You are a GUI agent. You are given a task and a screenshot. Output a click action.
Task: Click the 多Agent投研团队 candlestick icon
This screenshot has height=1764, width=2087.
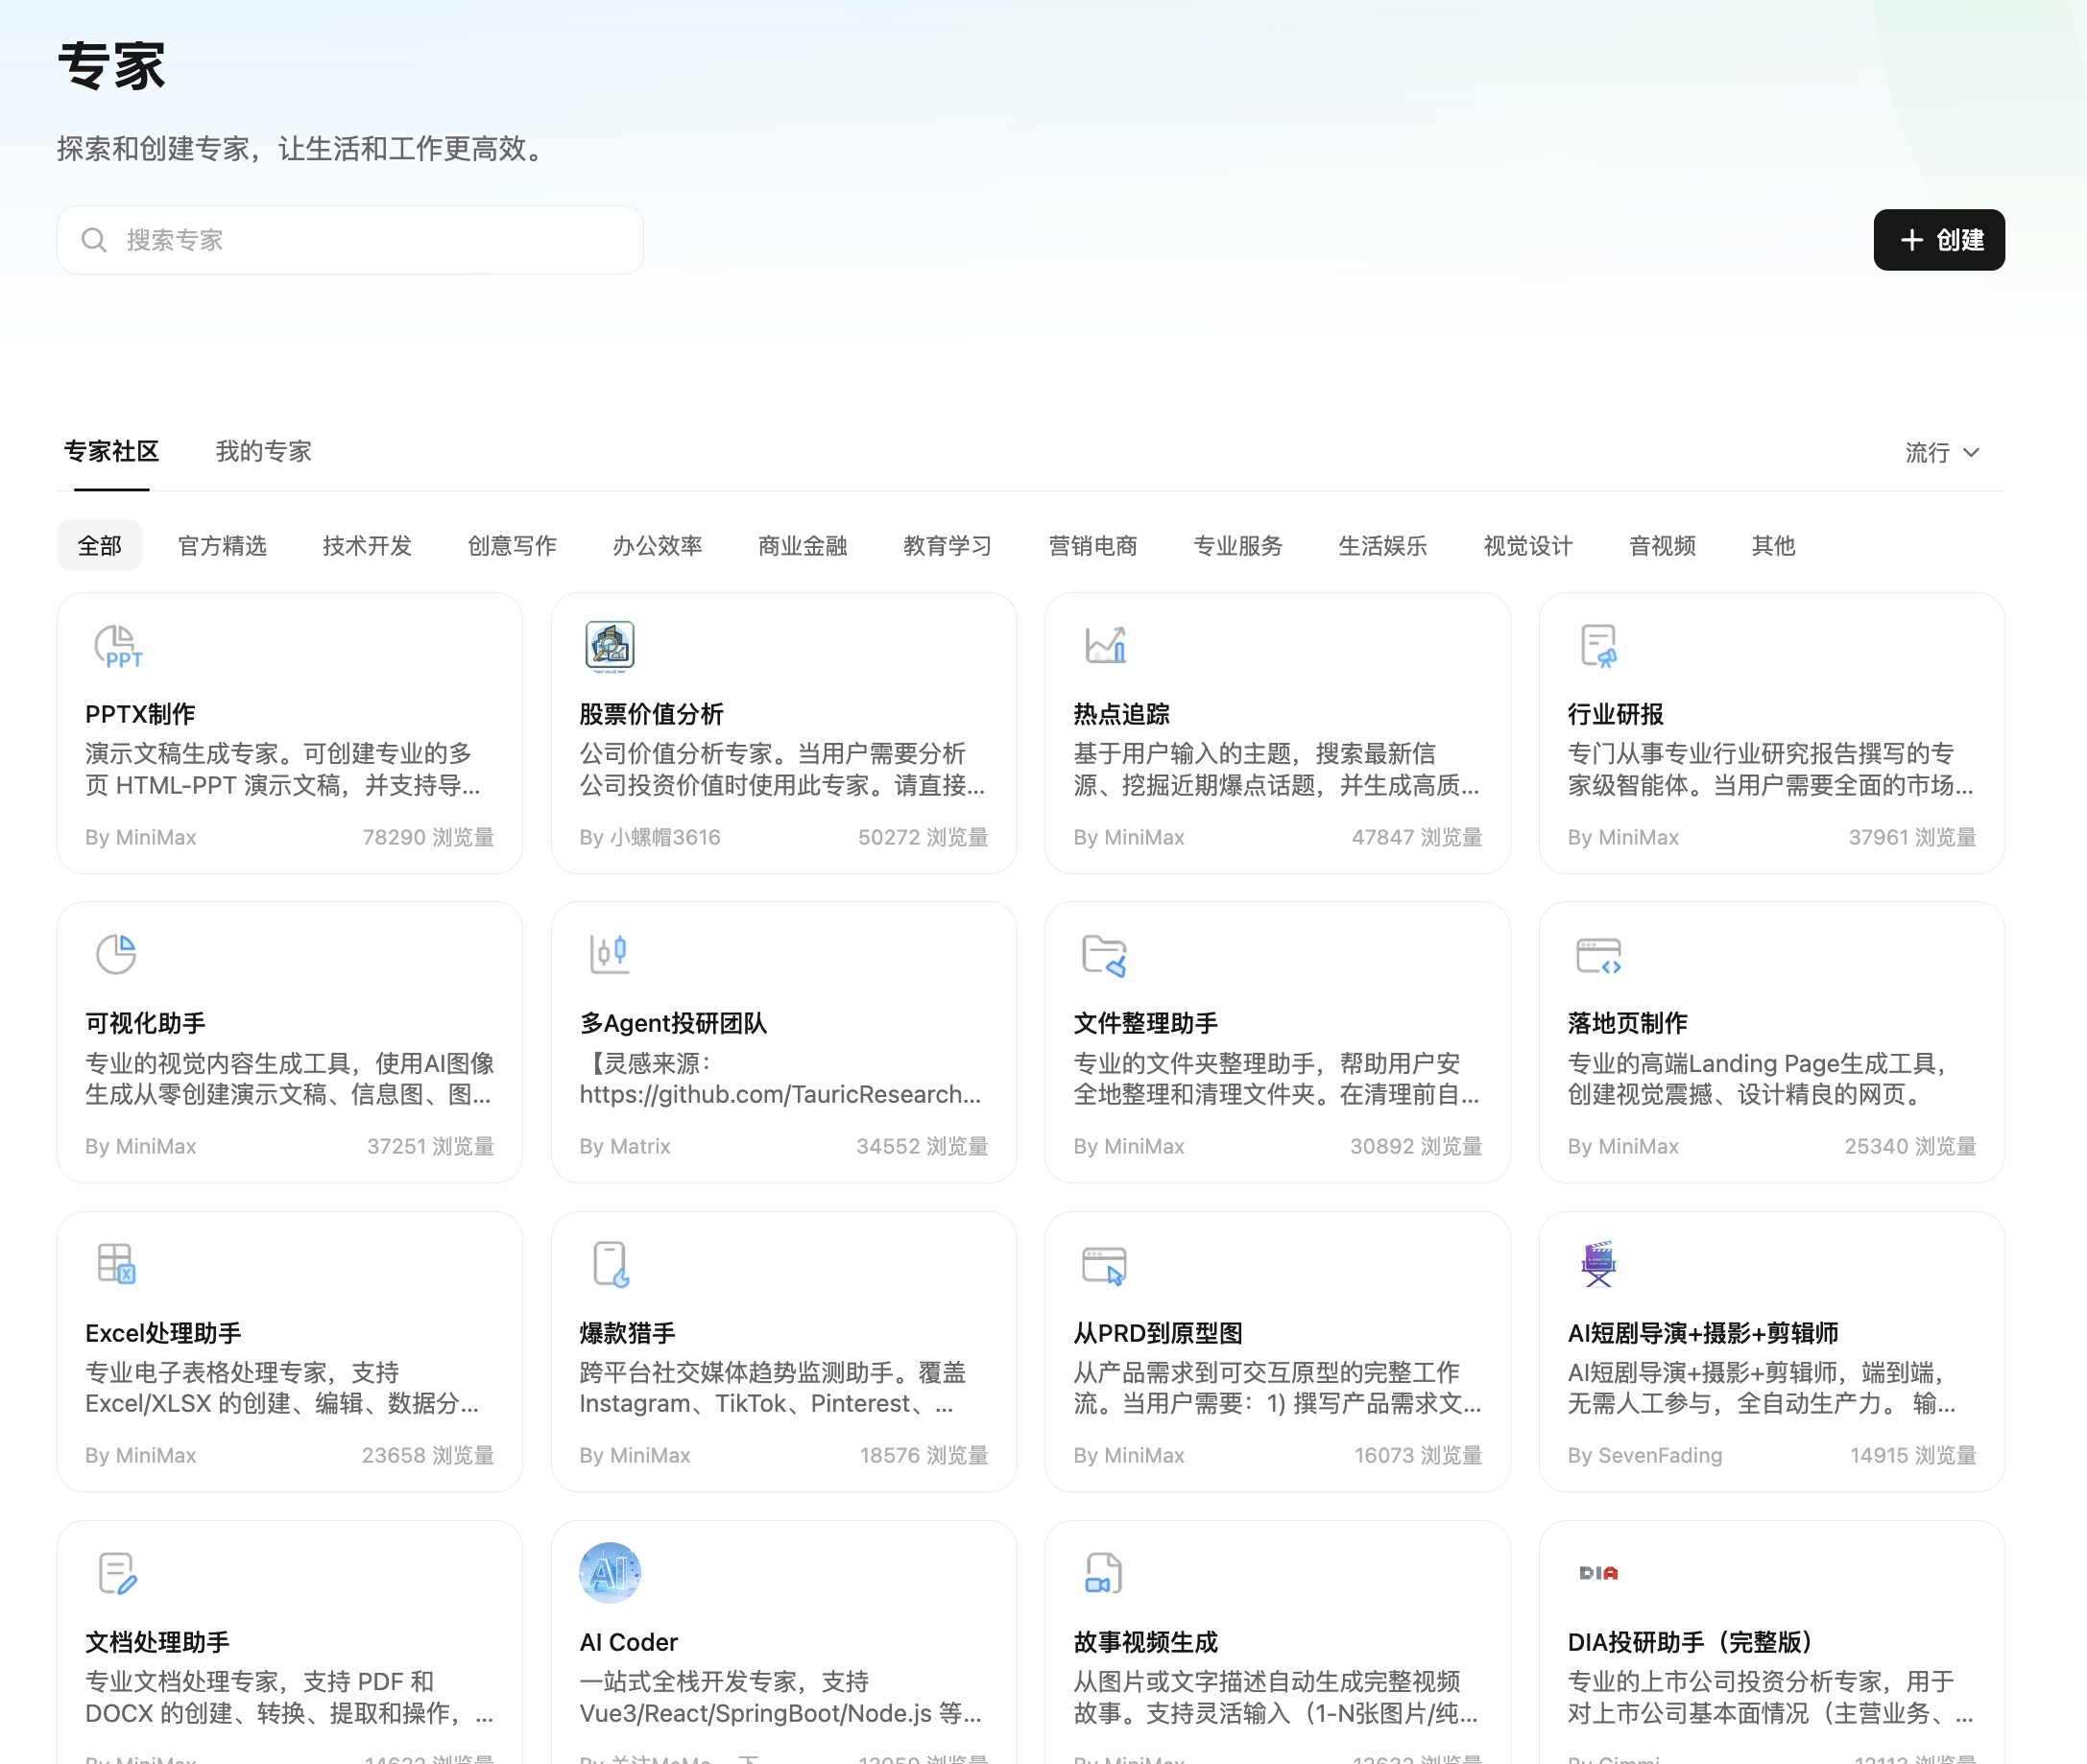coord(610,953)
